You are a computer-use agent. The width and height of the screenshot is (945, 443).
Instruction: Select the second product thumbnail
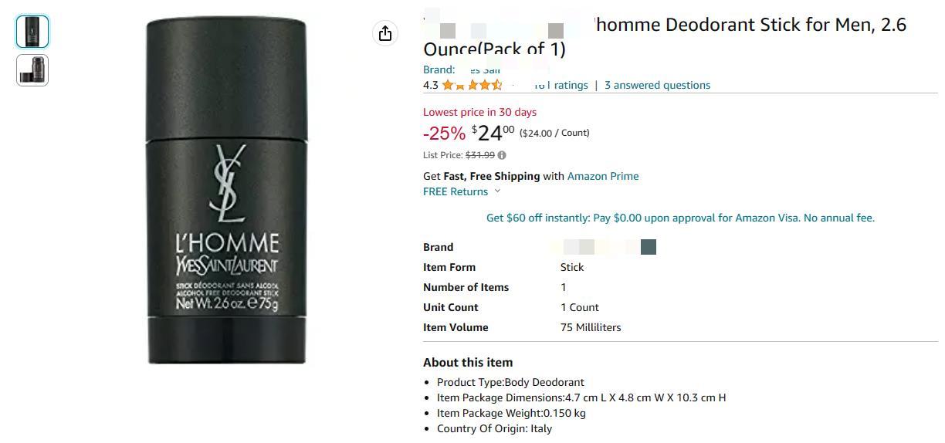(32, 69)
